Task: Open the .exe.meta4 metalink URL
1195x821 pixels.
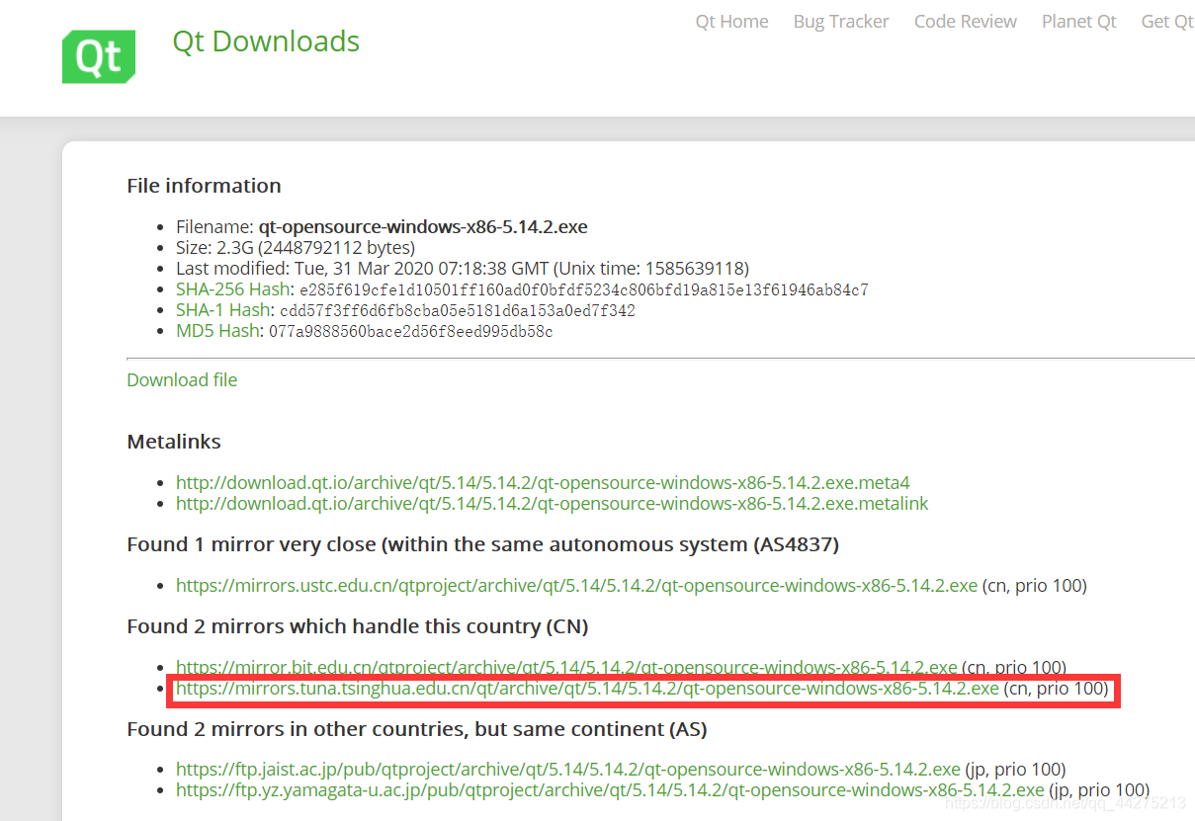Action: point(543,483)
